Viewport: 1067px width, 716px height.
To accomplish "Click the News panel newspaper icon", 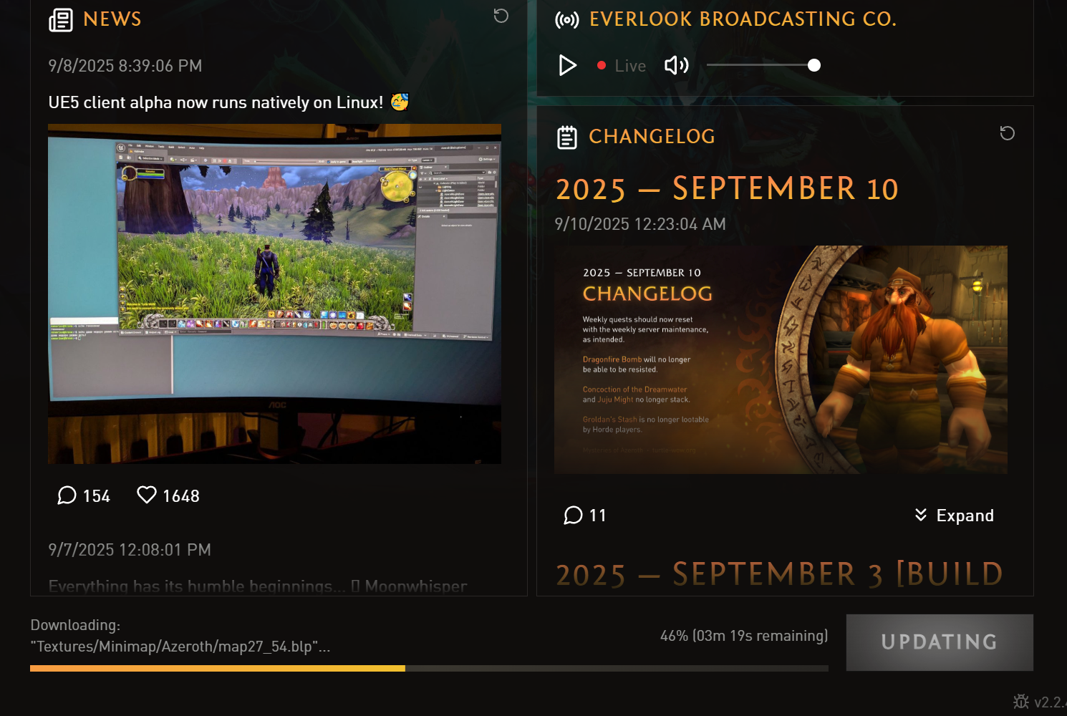I will click(x=61, y=20).
